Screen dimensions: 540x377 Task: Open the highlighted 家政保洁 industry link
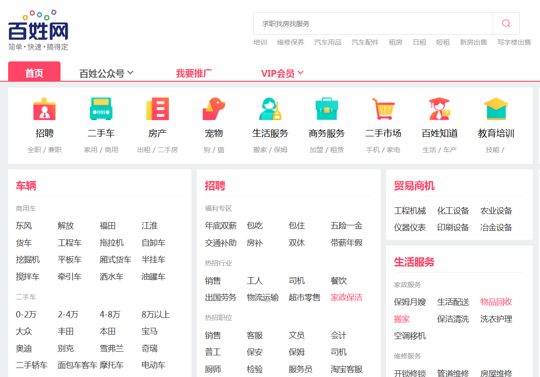(x=346, y=298)
